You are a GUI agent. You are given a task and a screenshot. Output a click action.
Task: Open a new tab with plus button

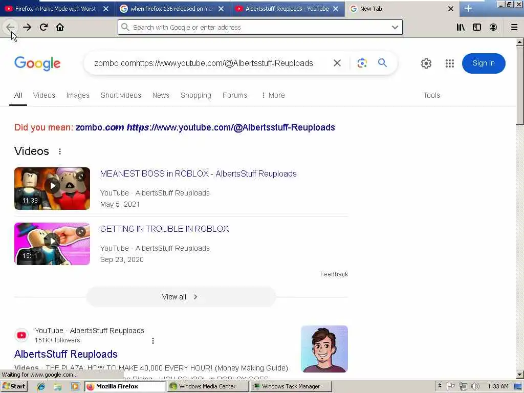point(468,9)
